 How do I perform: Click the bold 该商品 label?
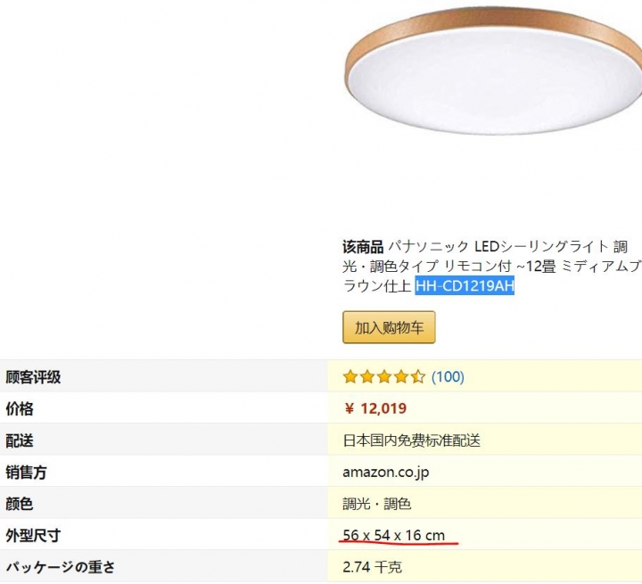pos(363,247)
